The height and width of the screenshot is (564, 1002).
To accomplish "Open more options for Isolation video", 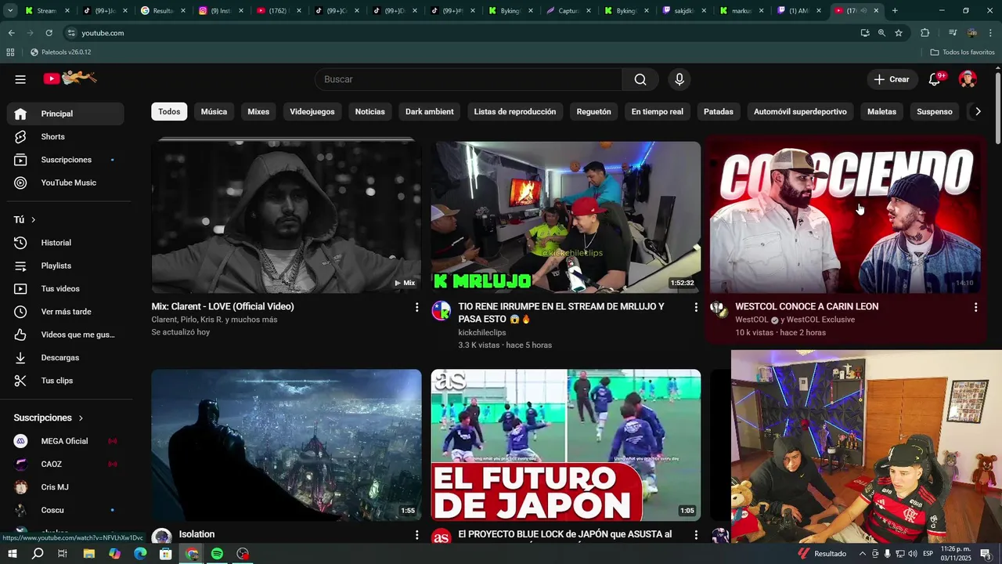I will (416, 535).
